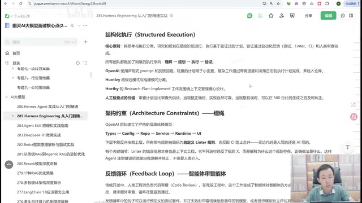Open the knowledge base book icon

pyautogui.click(x=7, y=25)
